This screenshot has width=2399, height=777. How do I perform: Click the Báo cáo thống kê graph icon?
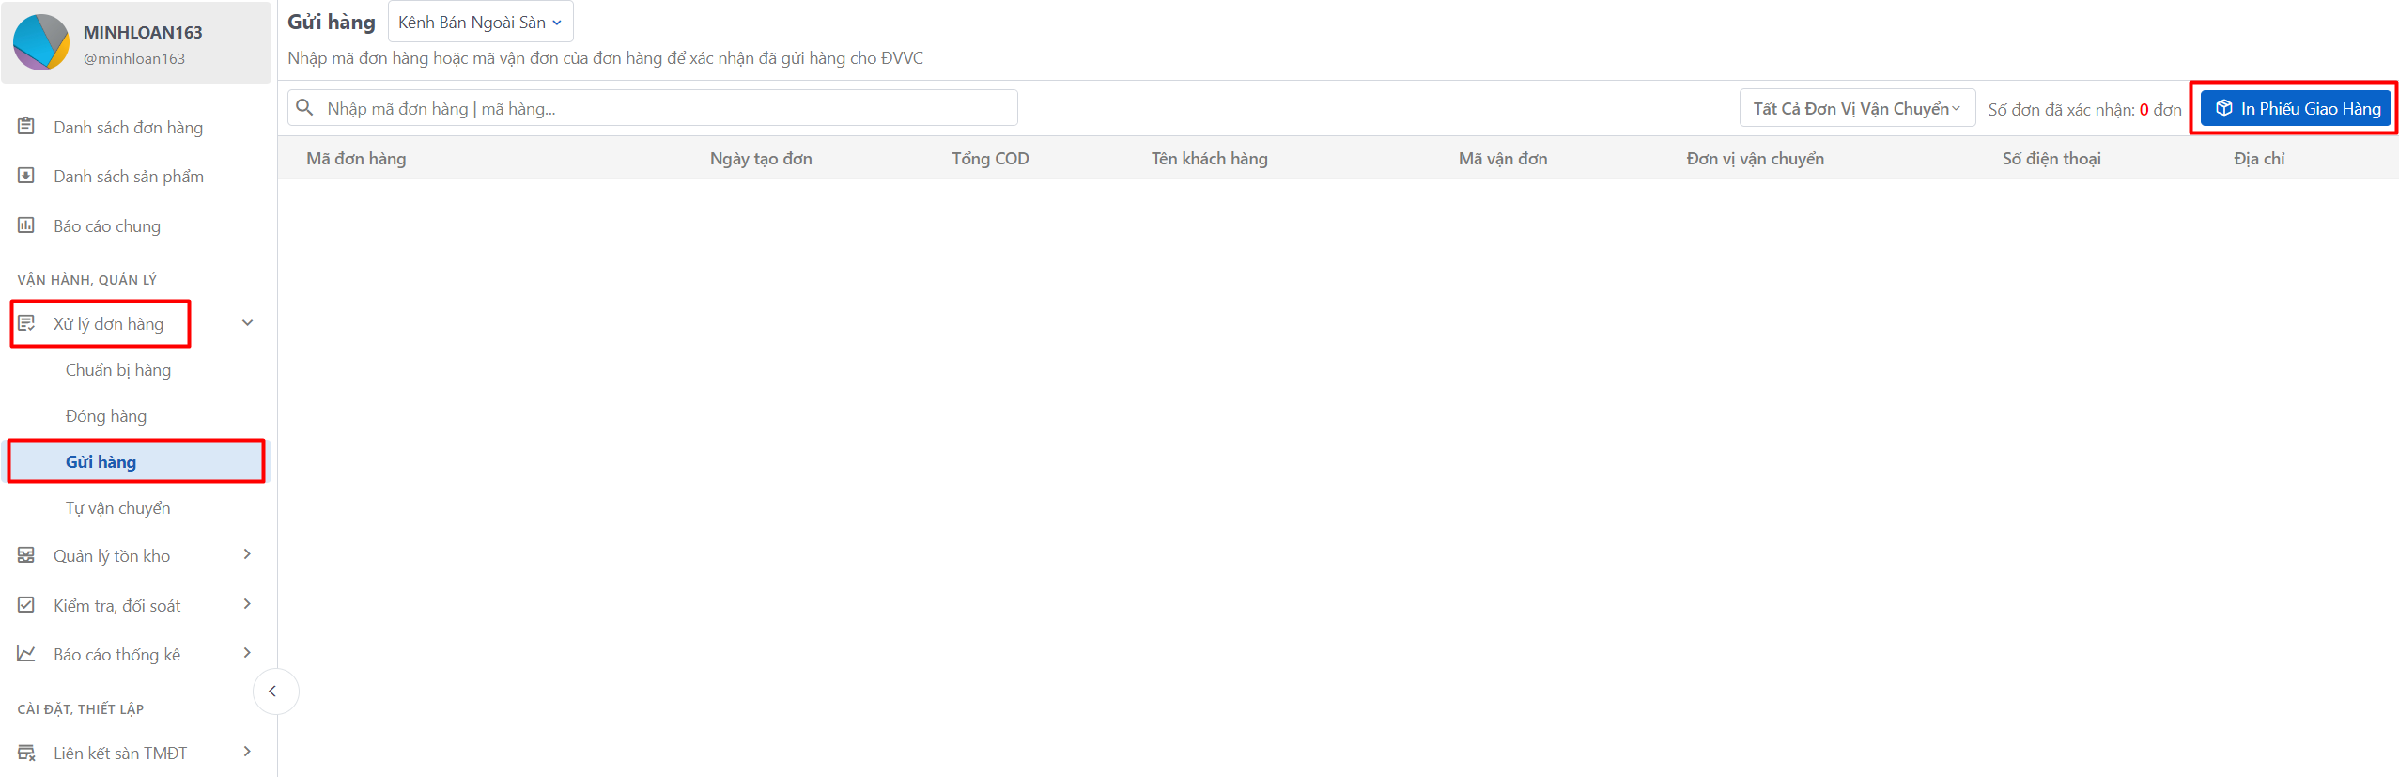click(26, 654)
